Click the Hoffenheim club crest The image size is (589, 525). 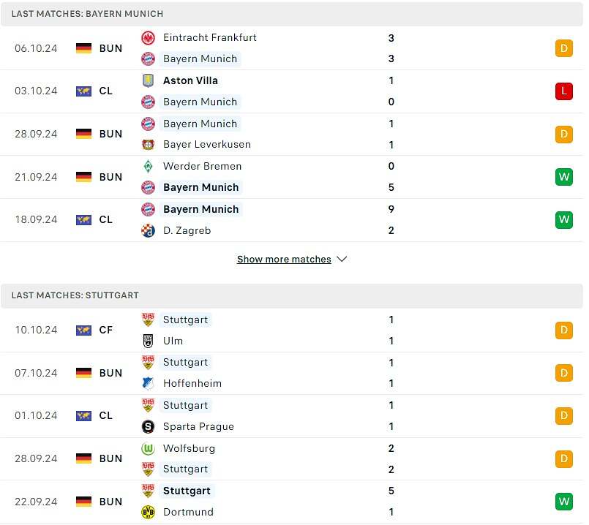149,383
